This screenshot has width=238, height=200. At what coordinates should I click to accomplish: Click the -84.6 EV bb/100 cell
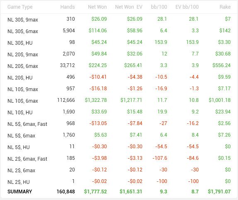[193, 158]
